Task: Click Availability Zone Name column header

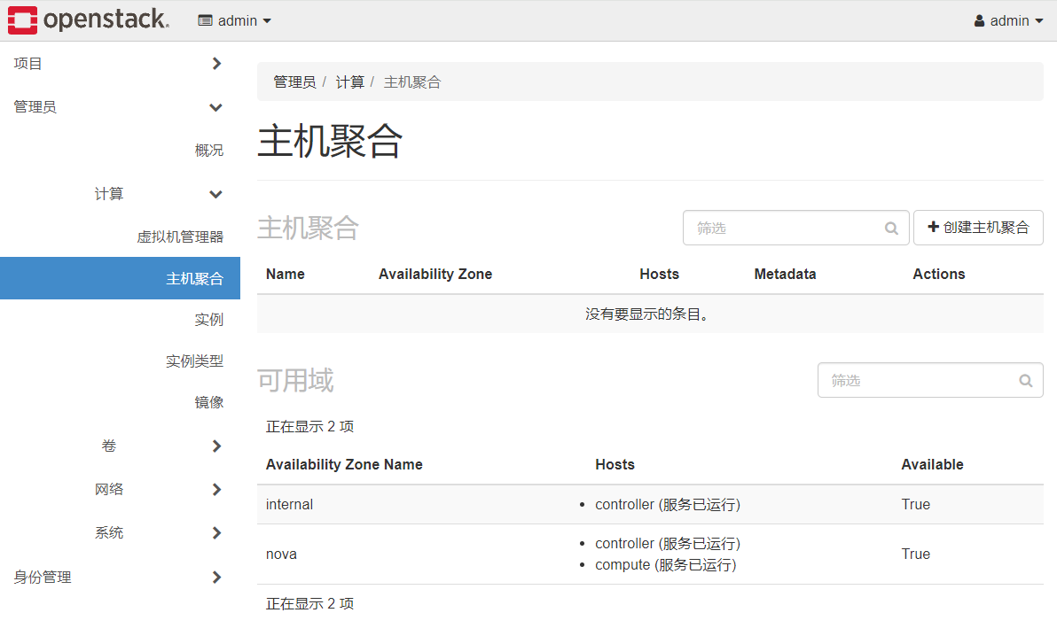Action: coord(344,465)
